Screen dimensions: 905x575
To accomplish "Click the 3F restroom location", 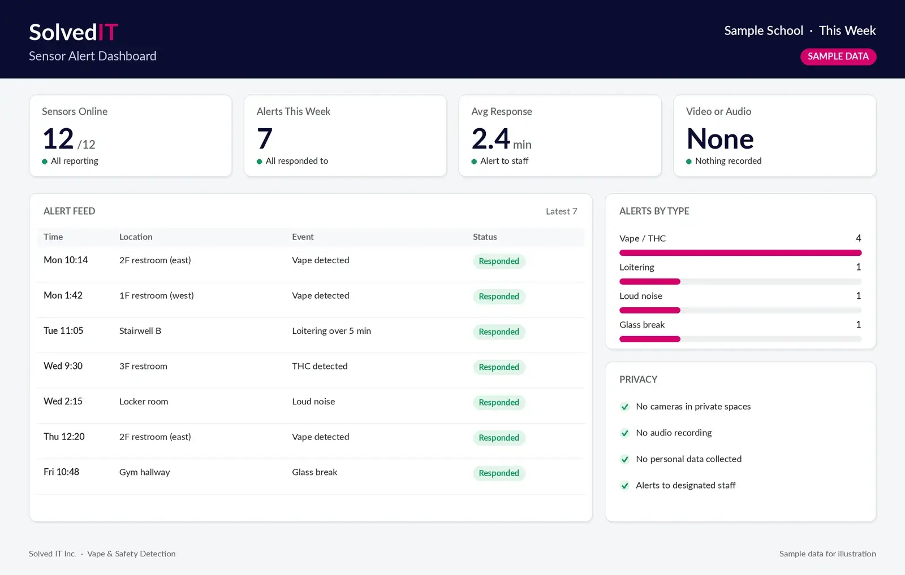I will 143,366.
